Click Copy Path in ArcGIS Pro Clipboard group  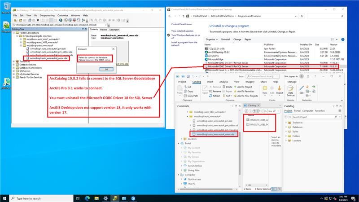(191, 96)
